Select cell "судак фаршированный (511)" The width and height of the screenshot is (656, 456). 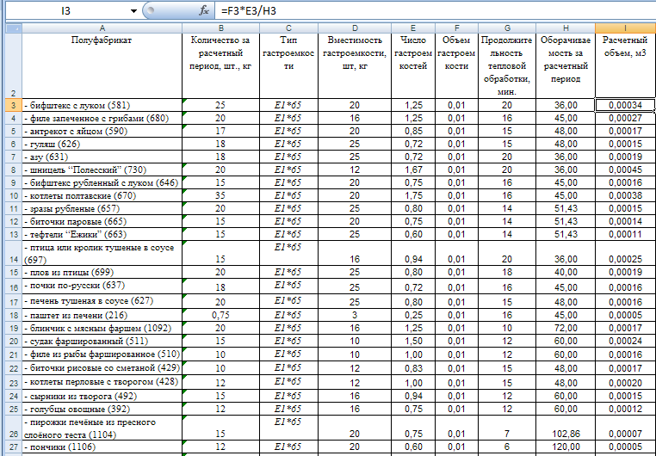[102, 342]
